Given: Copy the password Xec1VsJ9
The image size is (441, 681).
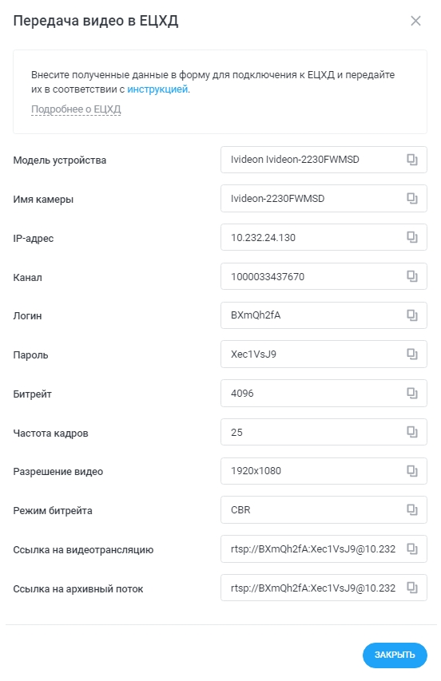Looking at the screenshot, I should (412, 354).
